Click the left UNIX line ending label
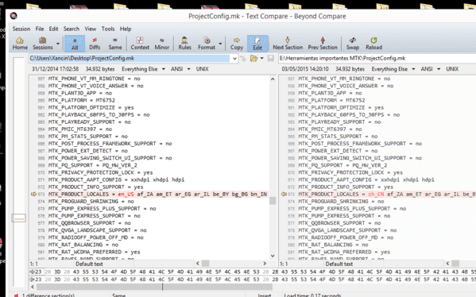 click(202, 69)
